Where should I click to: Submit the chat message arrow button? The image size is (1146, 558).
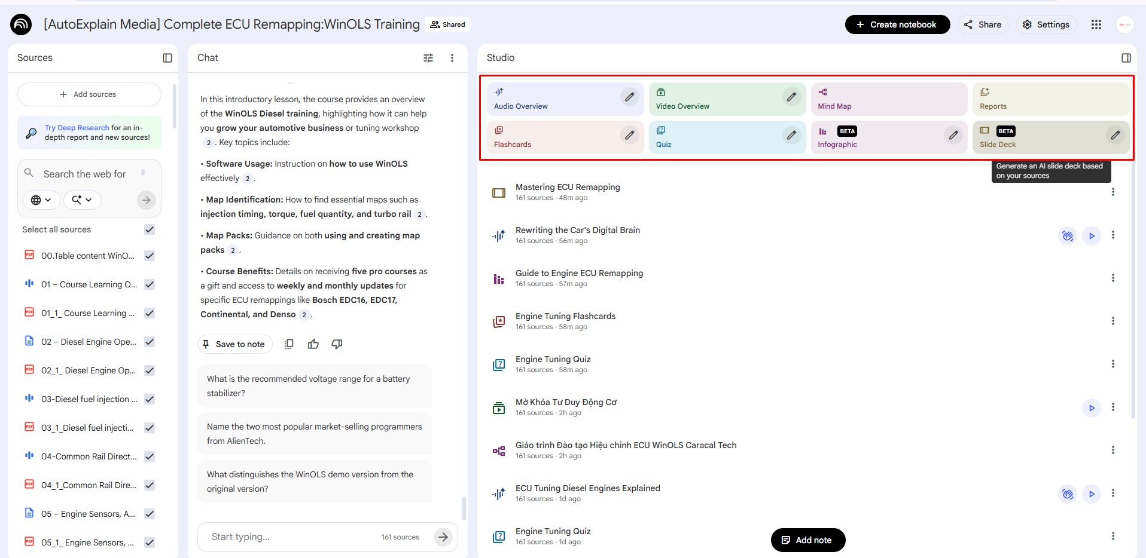[443, 537]
